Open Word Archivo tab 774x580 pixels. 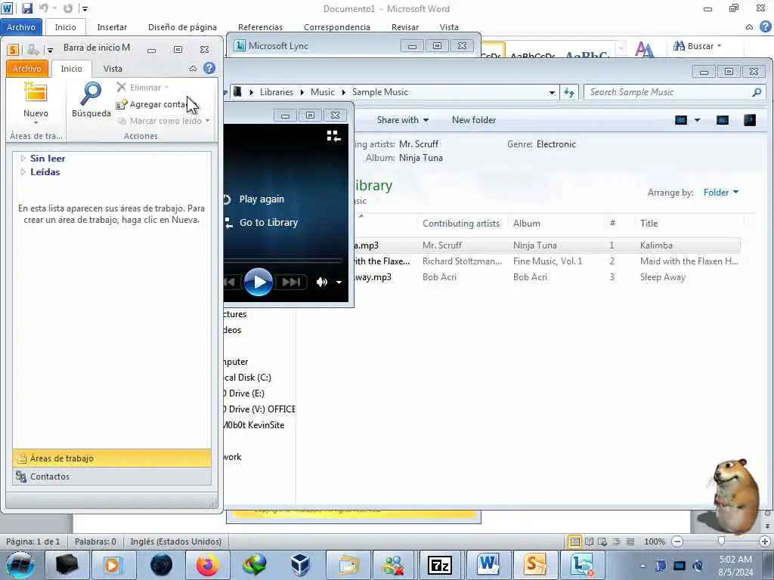21,27
